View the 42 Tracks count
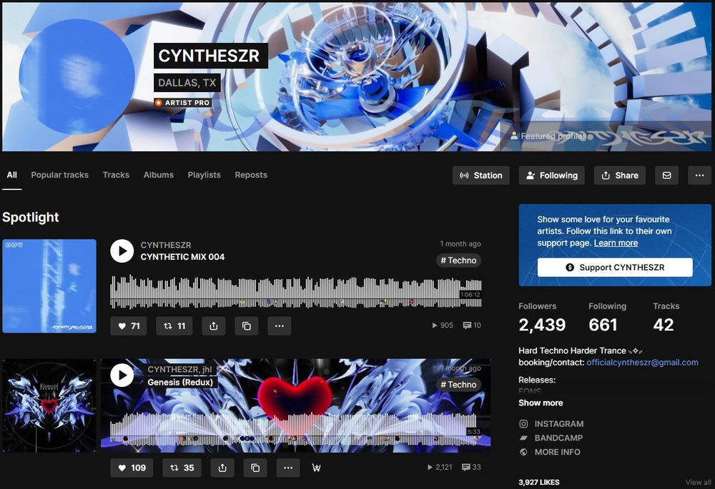Viewport: 715px width, 489px height. [x=666, y=318]
